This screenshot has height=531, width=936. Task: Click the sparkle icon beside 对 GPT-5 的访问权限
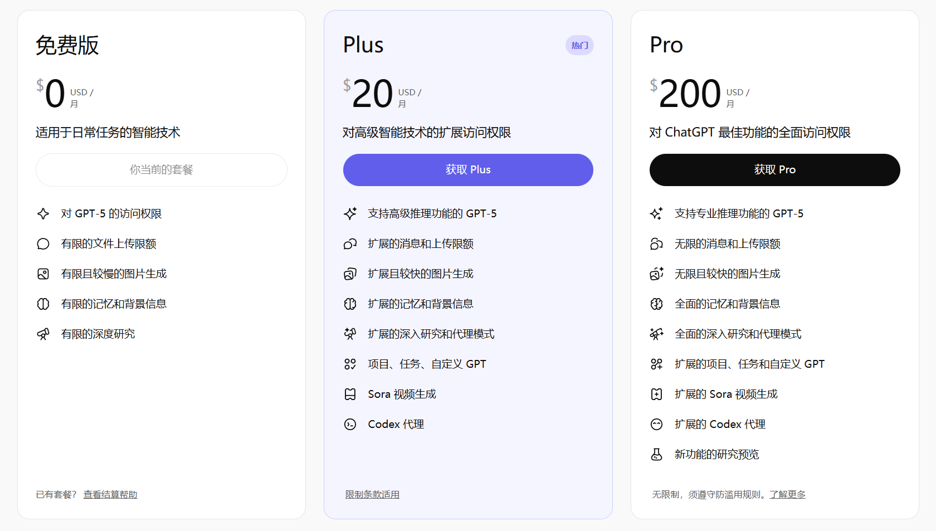(x=43, y=214)
